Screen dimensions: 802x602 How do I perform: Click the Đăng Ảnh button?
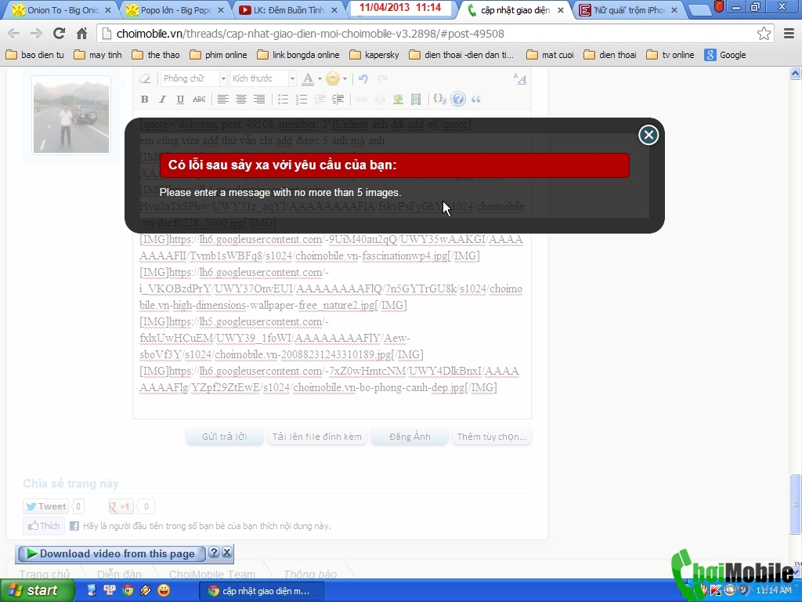[x=410, y=437]
